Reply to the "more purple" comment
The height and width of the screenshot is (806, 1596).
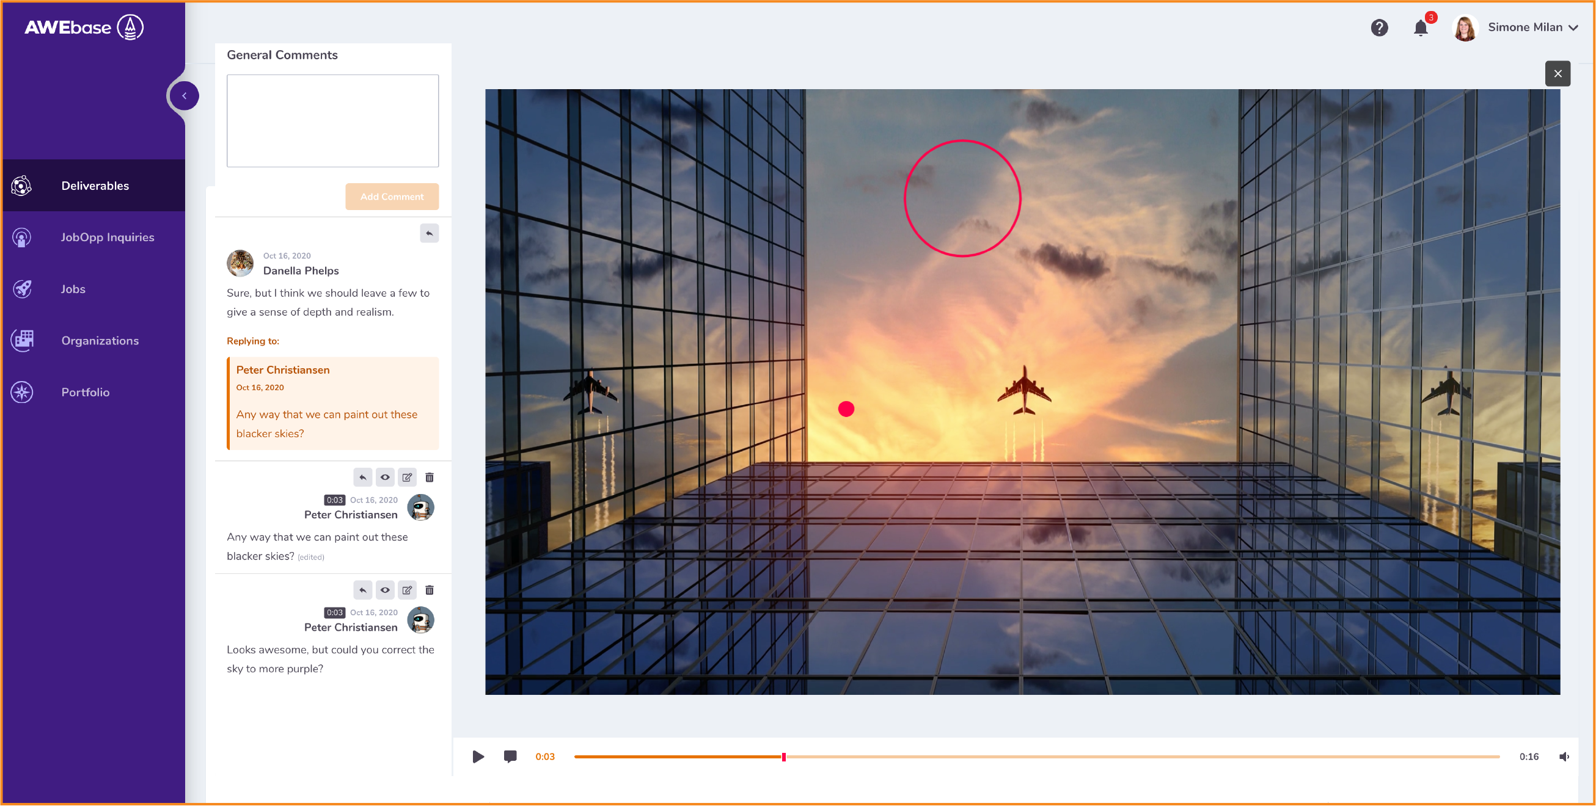click(x=362, y=590)
